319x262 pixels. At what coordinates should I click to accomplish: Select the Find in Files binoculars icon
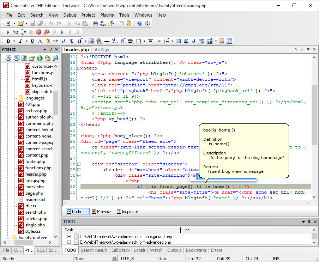[x=112, y=24]
